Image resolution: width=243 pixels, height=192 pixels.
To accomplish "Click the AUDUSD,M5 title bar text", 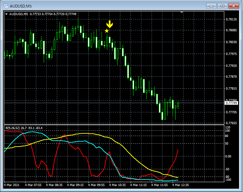I will [x=21, y=6].
